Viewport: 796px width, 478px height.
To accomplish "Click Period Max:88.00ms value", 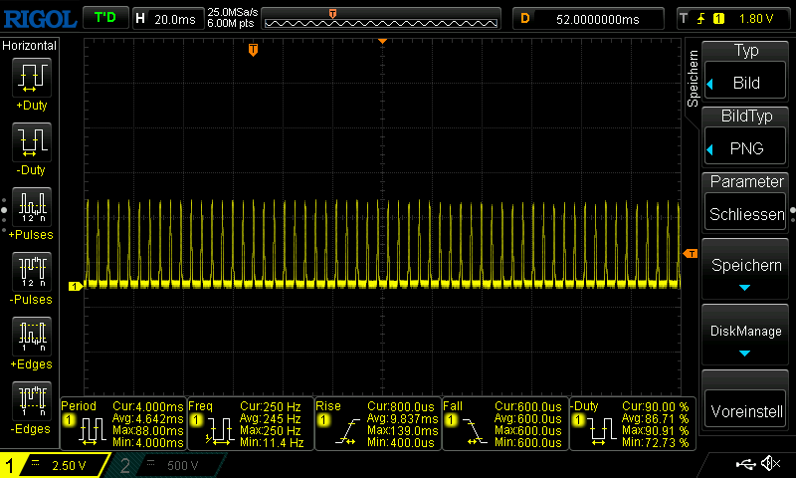I will coord(147,431).
